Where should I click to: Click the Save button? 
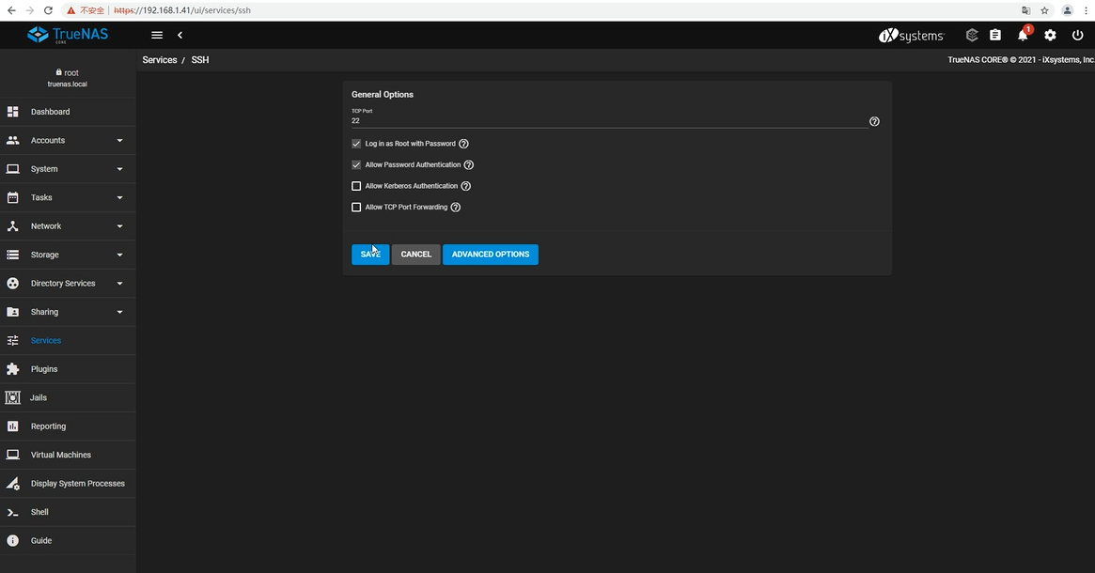click(x=370, y=255)
